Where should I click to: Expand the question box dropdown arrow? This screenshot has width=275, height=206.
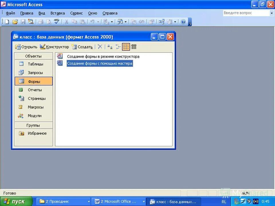[272, 13]
